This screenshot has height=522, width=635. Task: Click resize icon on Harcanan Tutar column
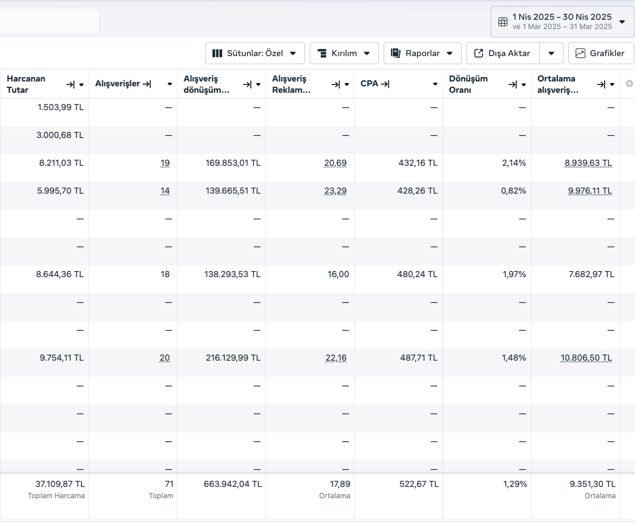click(70, 84)
